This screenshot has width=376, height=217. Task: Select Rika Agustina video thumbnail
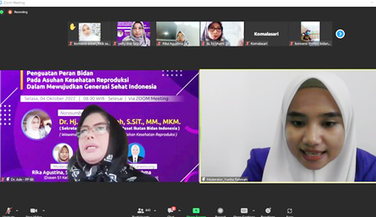[x=178, y=34]
